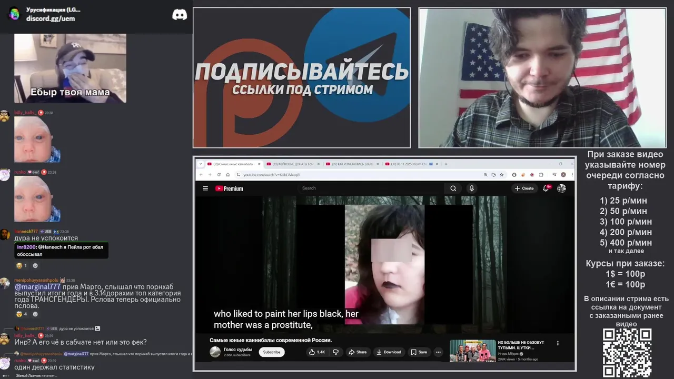Image resolution: width=674 pixels, height=379 pixels.
Task: Switch to the КАК ИЗМЕНЯЛИСЬ tab
Action: [x=351, y=164]
